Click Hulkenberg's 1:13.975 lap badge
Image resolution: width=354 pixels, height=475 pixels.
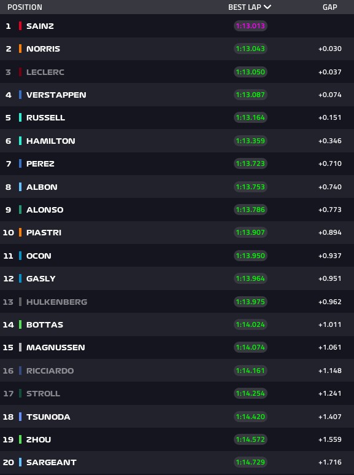click(250, 302)
